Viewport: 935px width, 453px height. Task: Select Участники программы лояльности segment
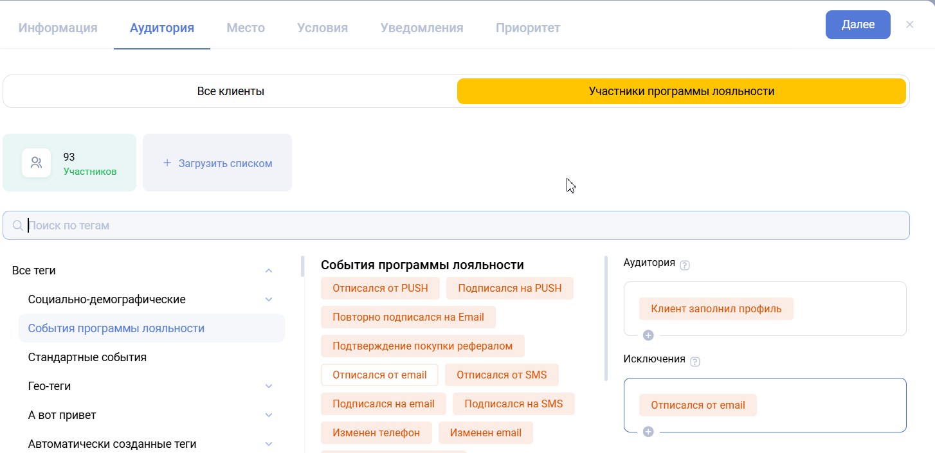(x=681, y=91)
